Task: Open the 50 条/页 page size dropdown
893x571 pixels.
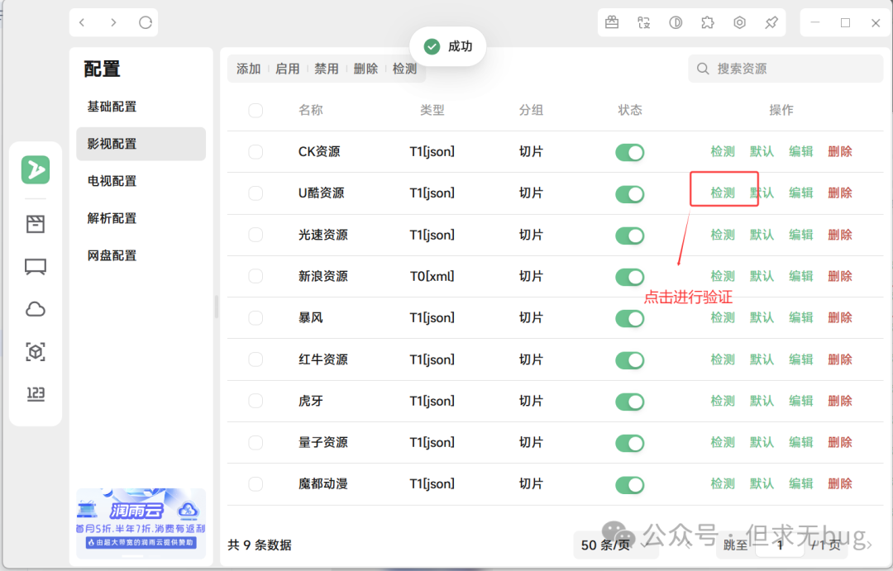Action: coord(606,545)
